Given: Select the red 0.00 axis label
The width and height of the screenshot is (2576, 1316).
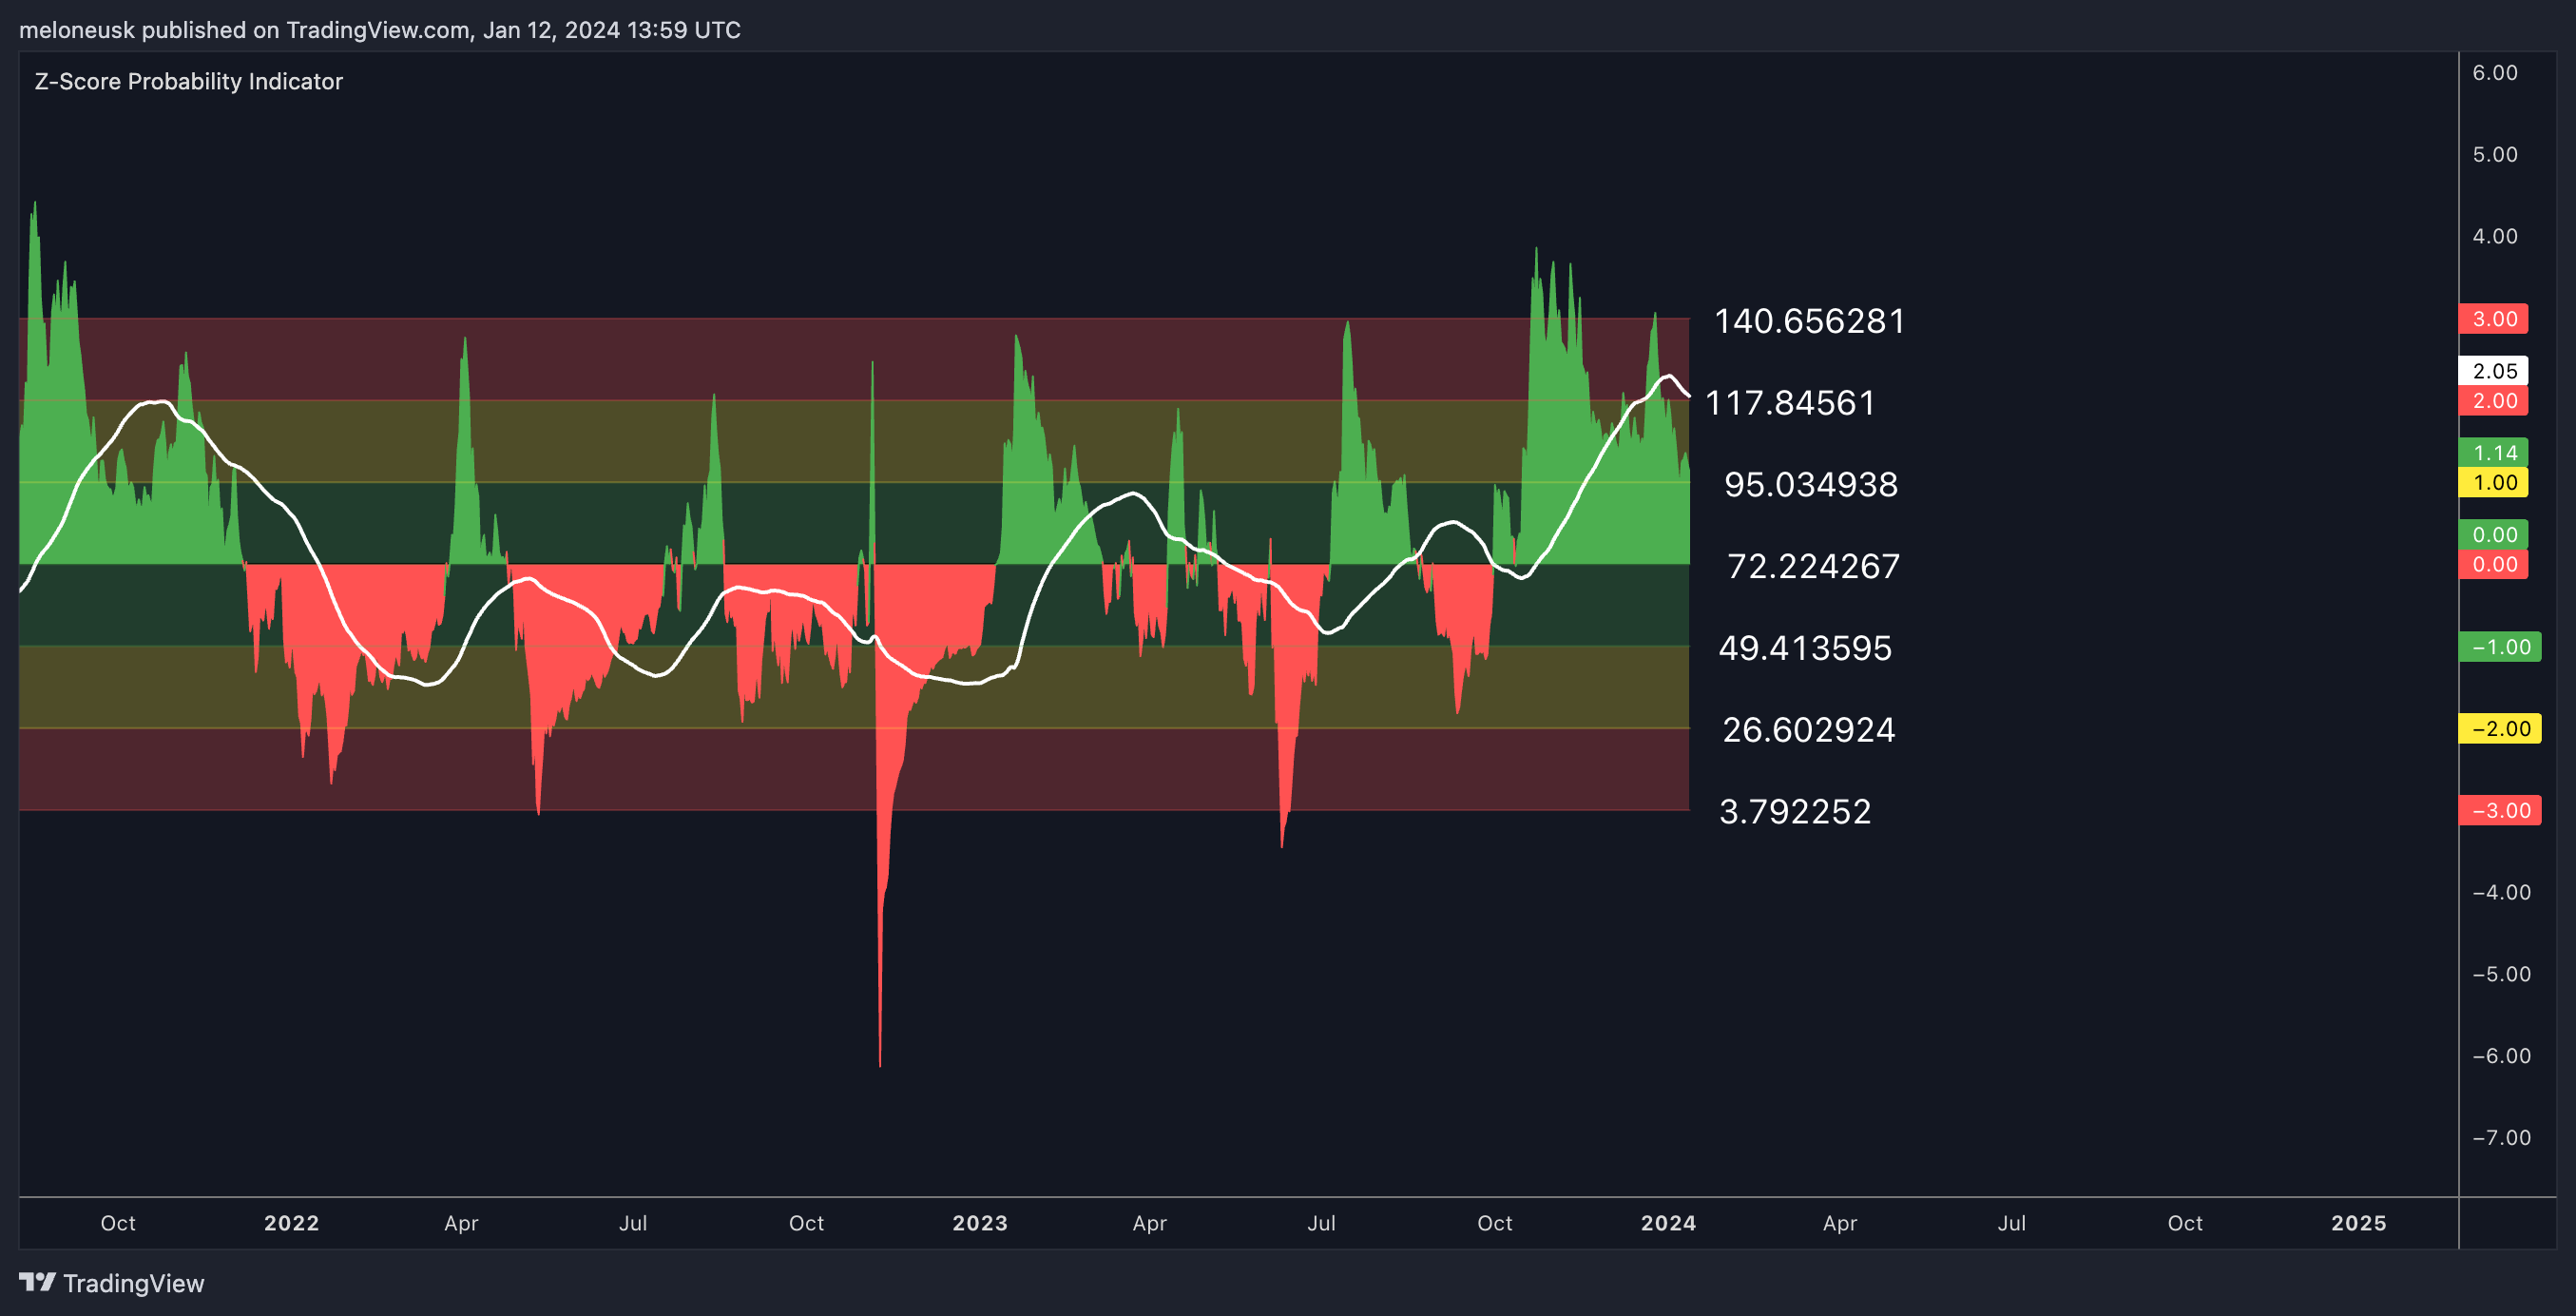Looking at the screenshot, I should (2493, 565).
